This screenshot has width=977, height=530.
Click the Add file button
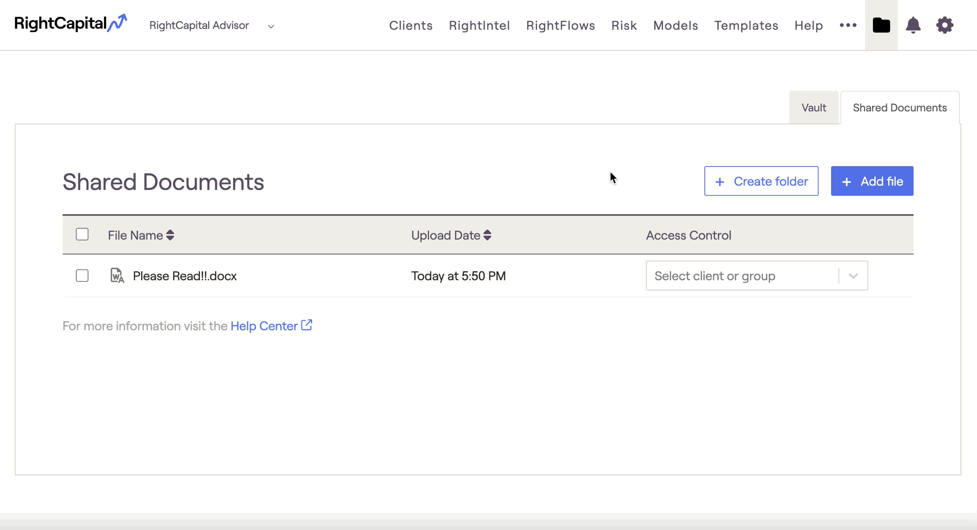tap(872, 181)
